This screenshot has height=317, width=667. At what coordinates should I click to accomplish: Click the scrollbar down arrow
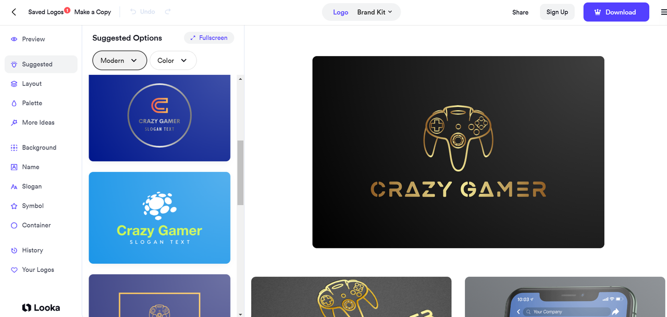pos(240,314)
